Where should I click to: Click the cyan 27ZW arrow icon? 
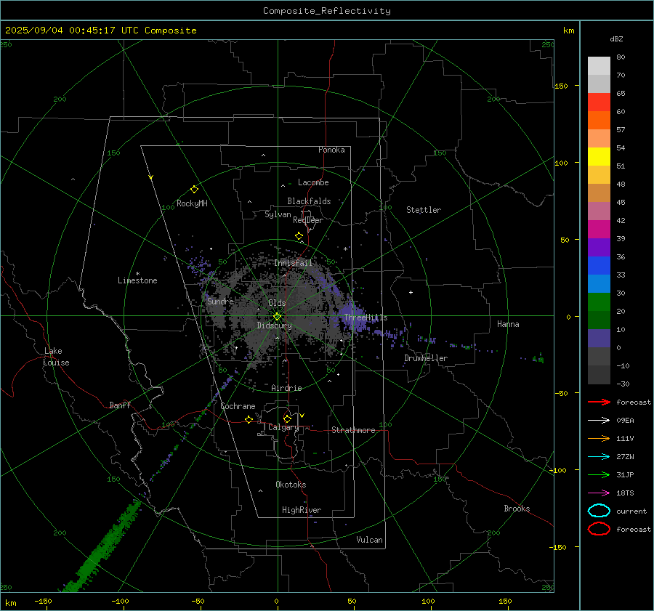coord(599,457)
